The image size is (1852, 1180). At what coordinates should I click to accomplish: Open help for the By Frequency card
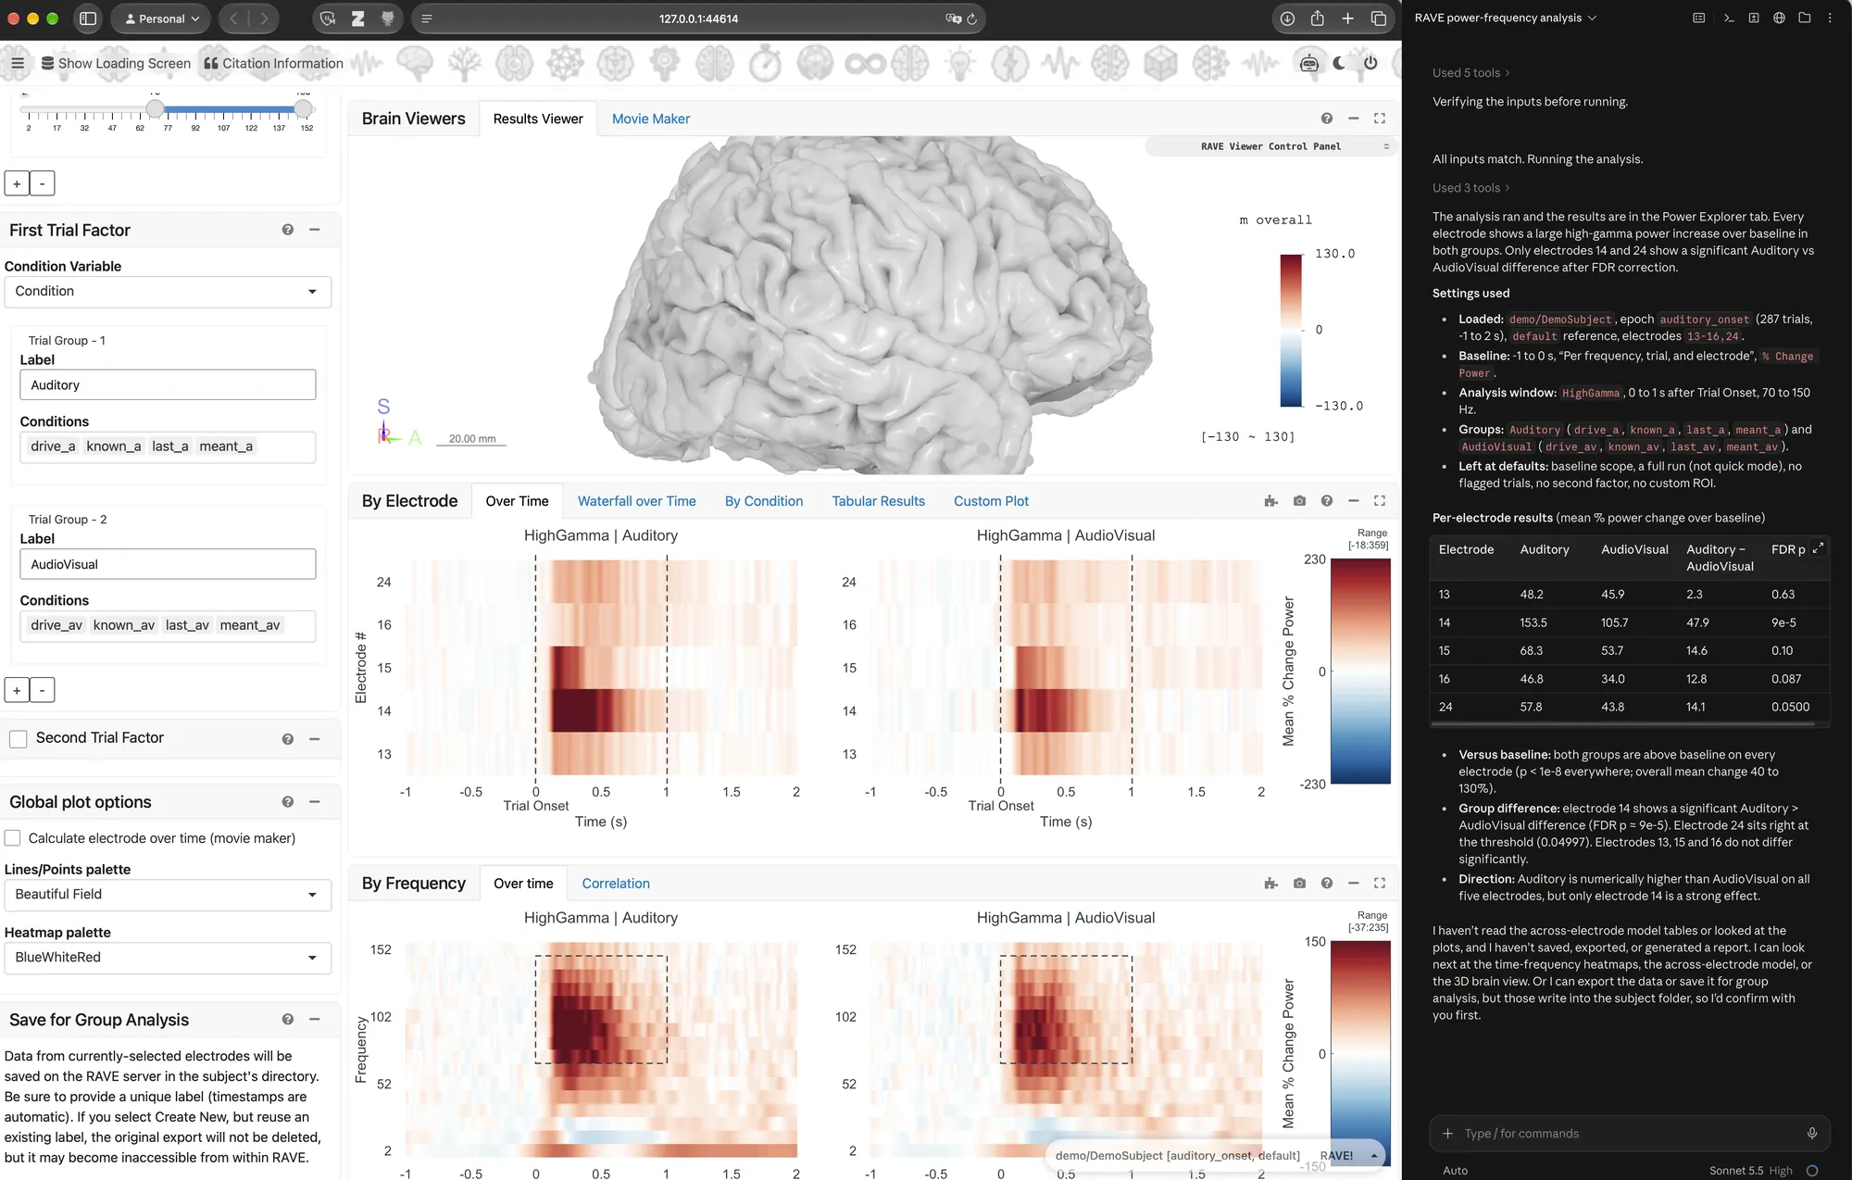tap(1326, 884)
